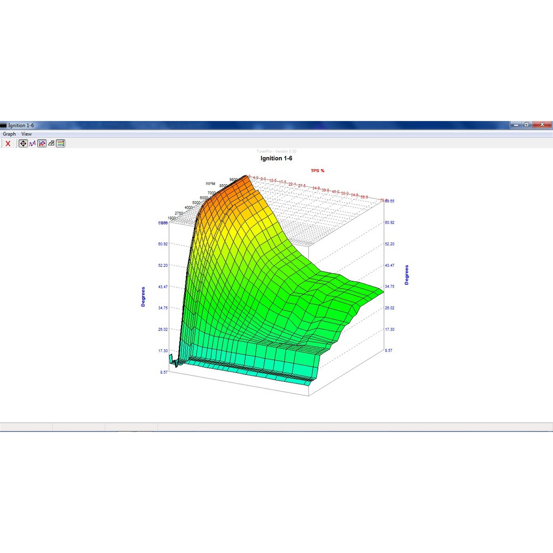Click the red X toolbar icon
The image size is (553, 553).
click(8, 143)
